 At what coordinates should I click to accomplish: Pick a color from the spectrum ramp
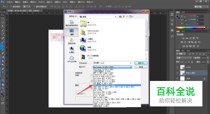190,28
